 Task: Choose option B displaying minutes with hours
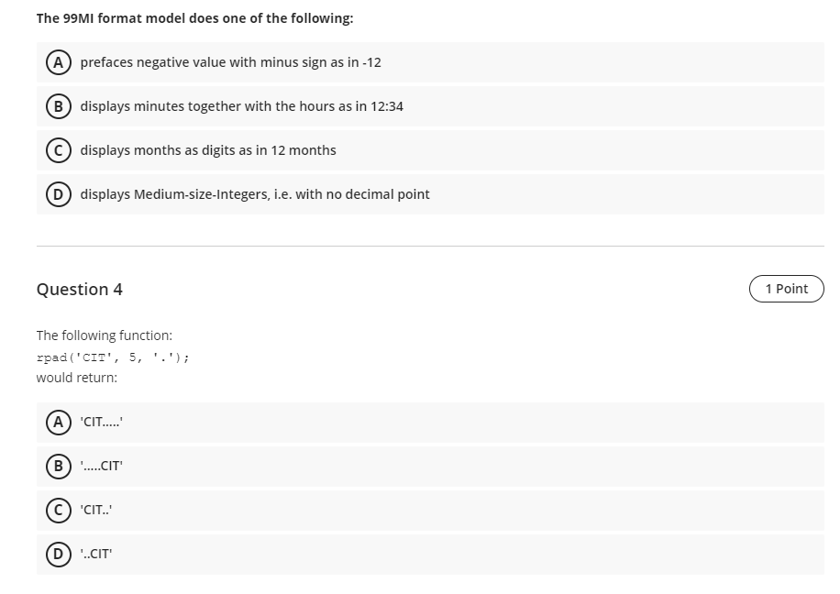point(240,106)
